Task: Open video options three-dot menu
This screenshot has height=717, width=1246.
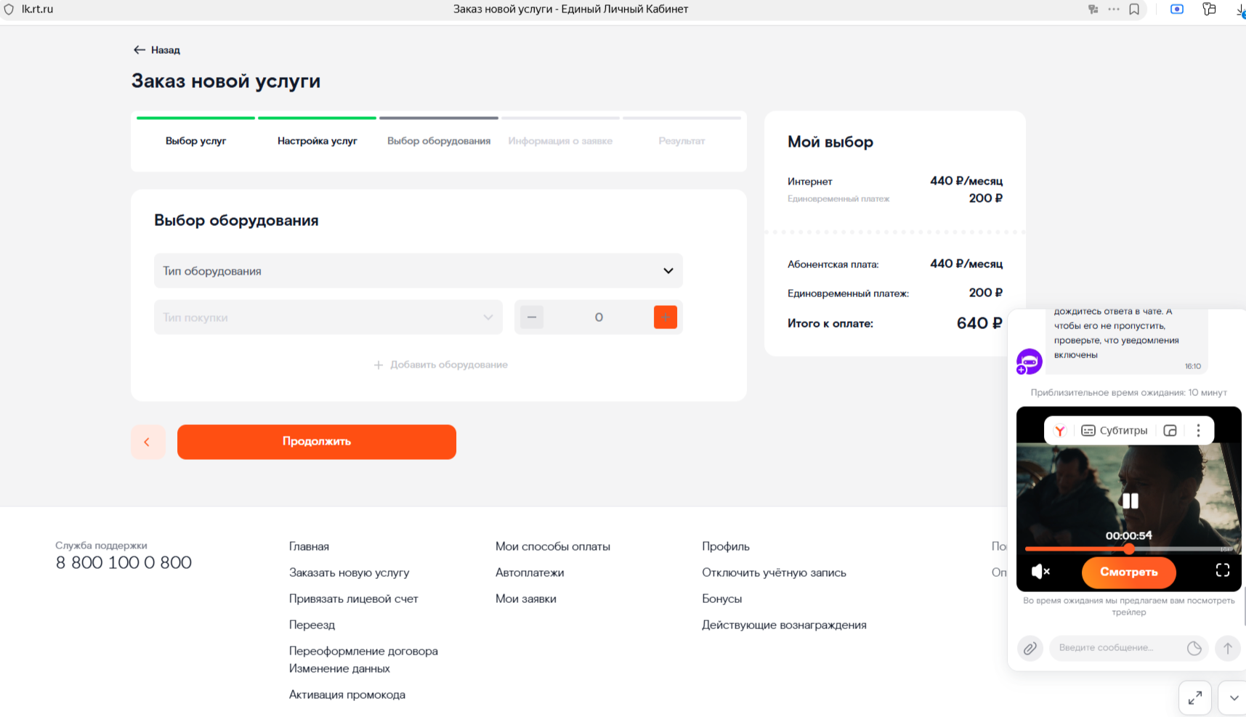Action: click(x=1198, y=431)
